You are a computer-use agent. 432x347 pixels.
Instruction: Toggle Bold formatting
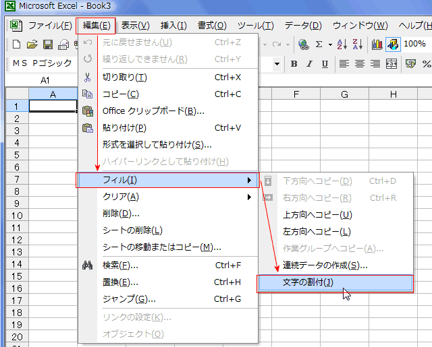pyautogui.click(x=294, y=64)
